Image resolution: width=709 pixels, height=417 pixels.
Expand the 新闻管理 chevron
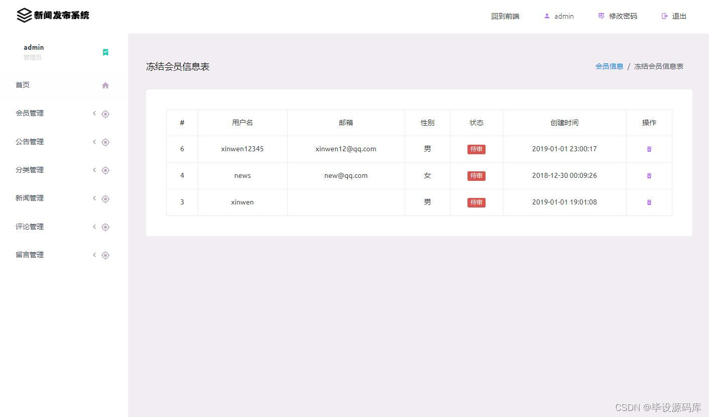pos(94,198)
